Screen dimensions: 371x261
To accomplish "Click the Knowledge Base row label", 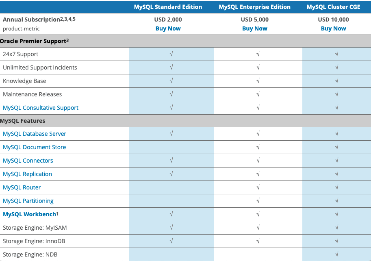I will tap(24, 81).
